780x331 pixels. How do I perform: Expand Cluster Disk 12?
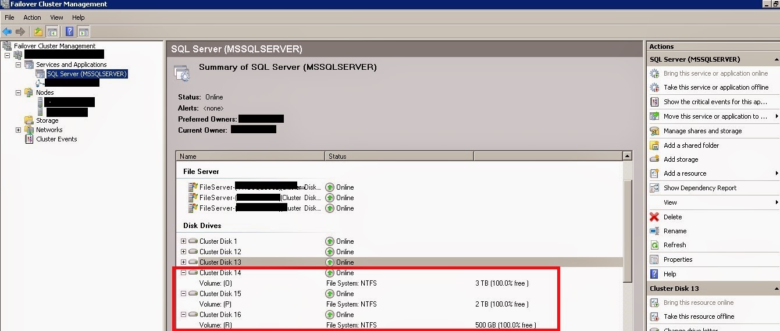(183, 252)
